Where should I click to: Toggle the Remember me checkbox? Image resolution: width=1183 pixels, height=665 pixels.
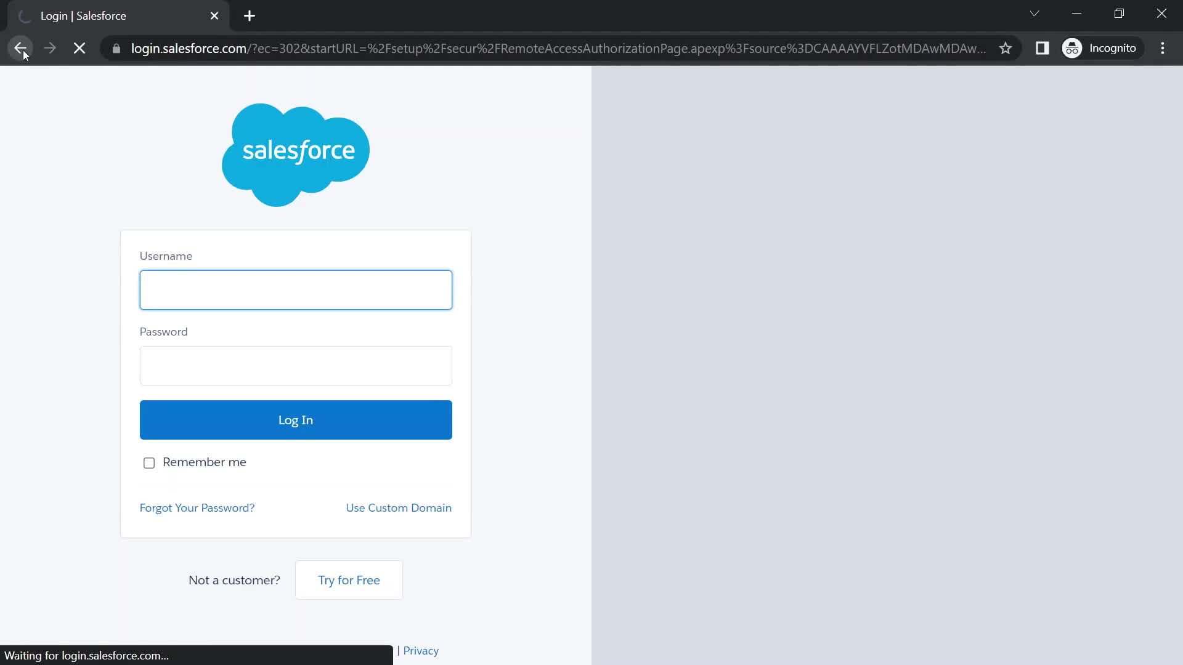pyautogui.click(x=150, y=463)
